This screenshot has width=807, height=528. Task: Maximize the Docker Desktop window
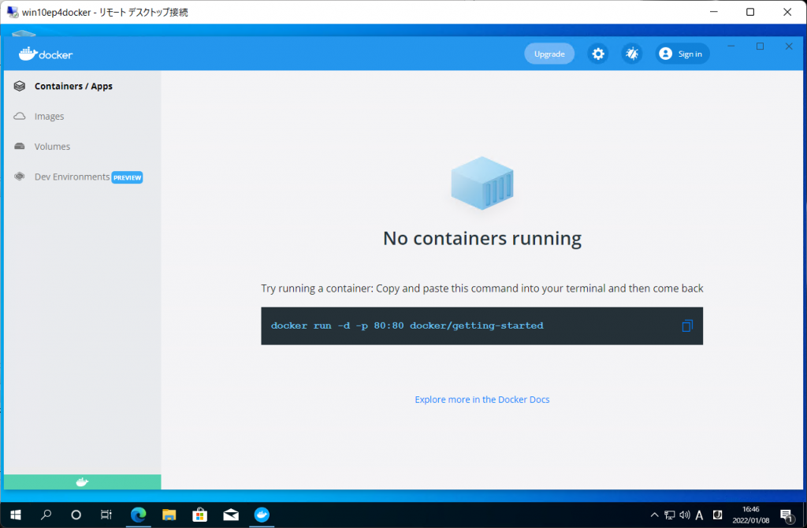(760, 46)
